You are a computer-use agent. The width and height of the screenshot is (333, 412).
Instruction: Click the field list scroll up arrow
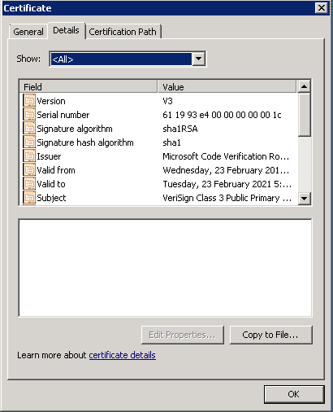[305, 86]
